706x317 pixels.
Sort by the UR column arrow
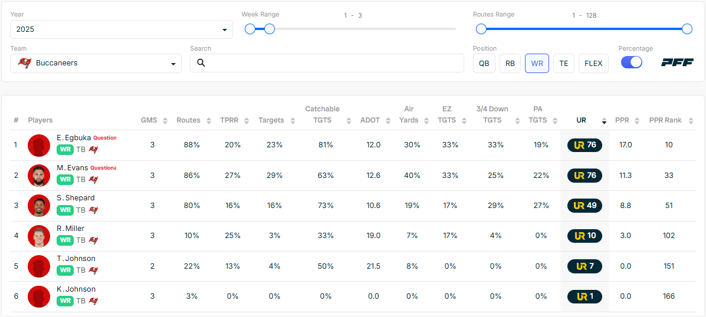point(604,121)
